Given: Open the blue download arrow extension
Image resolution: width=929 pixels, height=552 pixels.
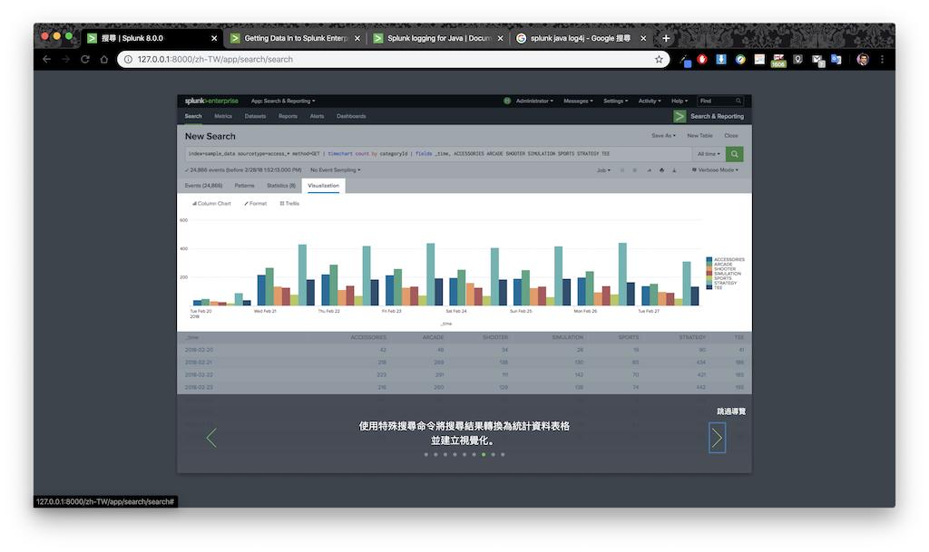Looking at the screenshot, I should 721,59.
